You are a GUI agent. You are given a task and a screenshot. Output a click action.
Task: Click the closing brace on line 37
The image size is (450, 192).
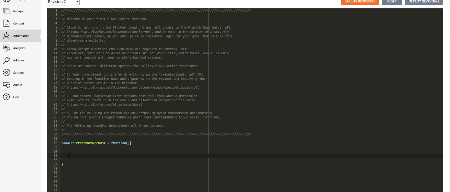[x=62, y=164]
